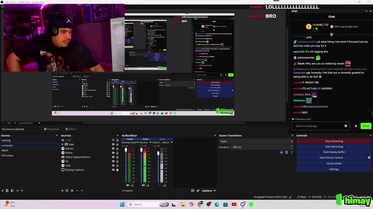Image resolution: width=373 pixels, height=209 pixels.
Task: Add a new scene with plus icon
Action: pyautogui.click(x=3, y=191)
